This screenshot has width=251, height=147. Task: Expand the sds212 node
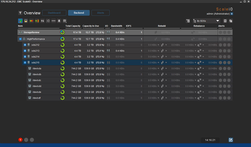(25, 45)
